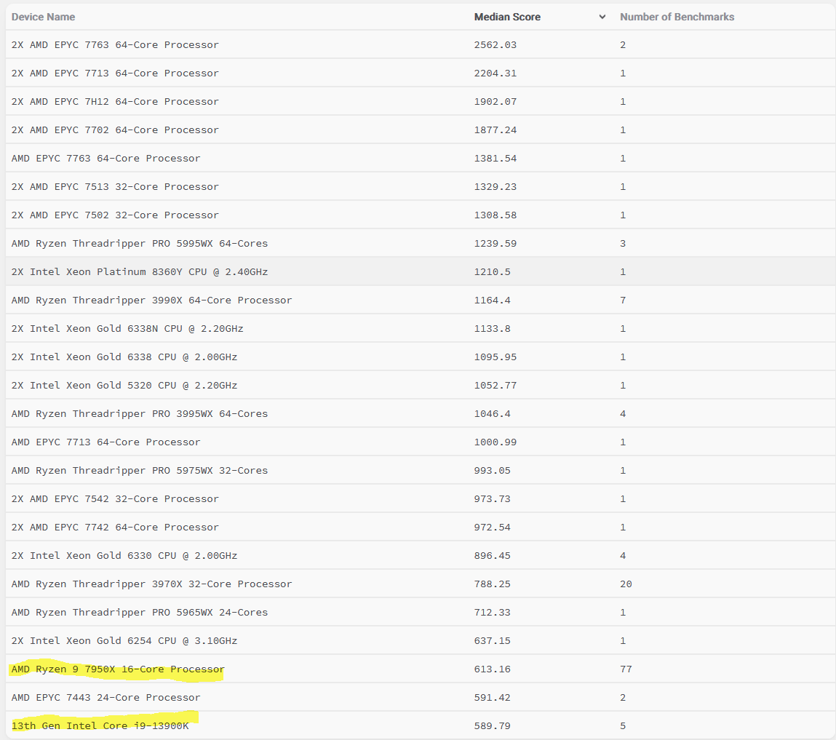Select Threadripper PRO 5965WX 24-Cores row
836x740 pixels.
(420, 613)
